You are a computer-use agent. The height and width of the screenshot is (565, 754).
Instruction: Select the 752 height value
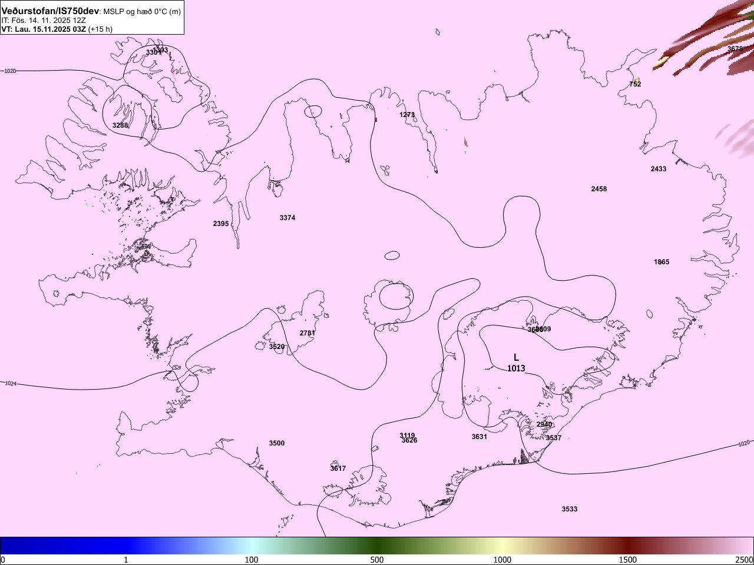[635, 84]
